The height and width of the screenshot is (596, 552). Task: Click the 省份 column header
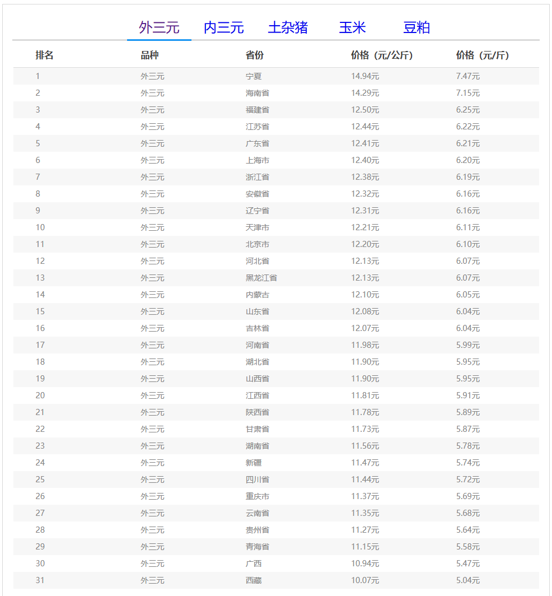tap(255, 55)
